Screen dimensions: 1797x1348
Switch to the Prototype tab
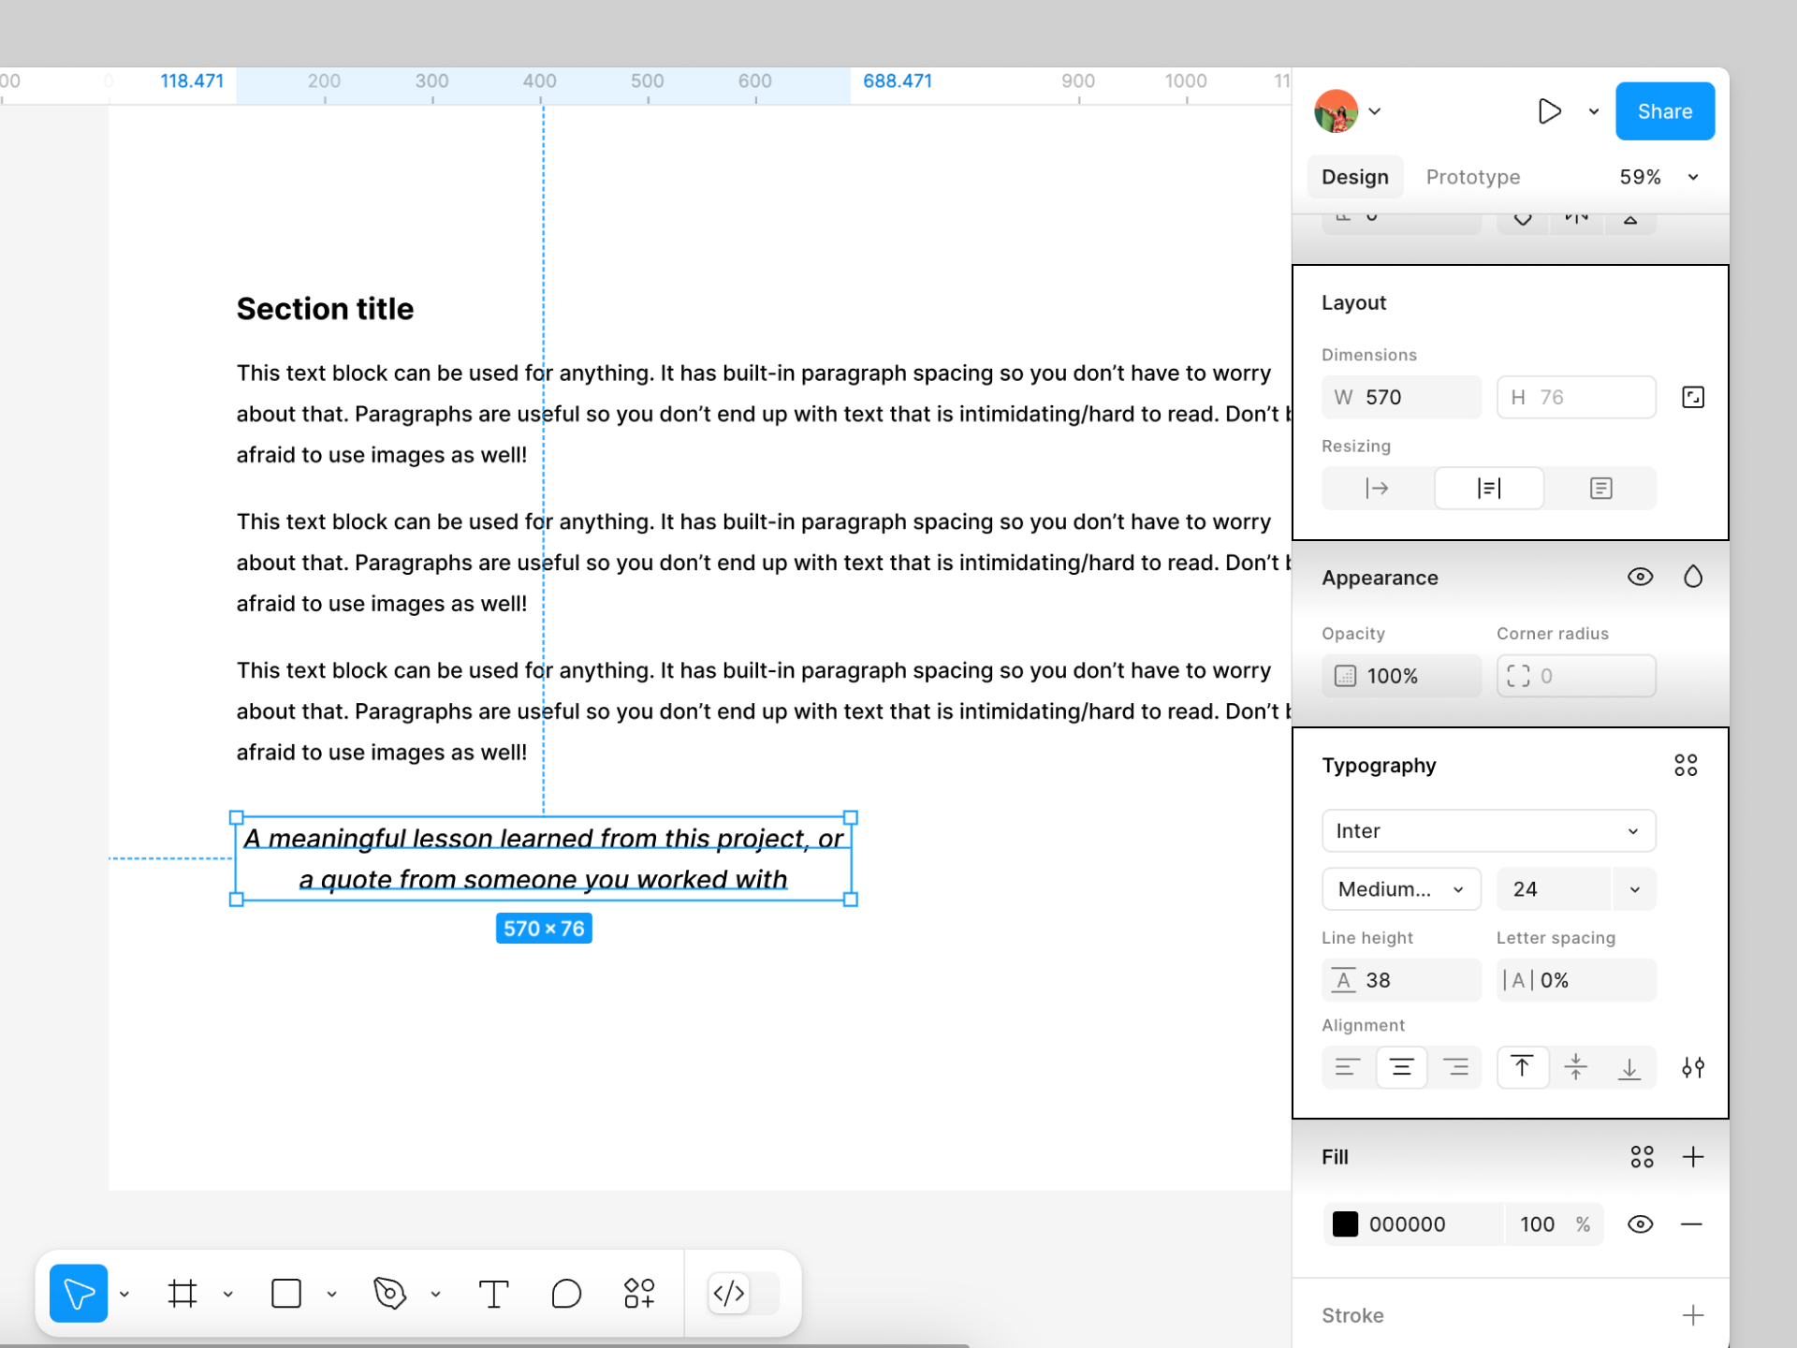click(1472, 177)
